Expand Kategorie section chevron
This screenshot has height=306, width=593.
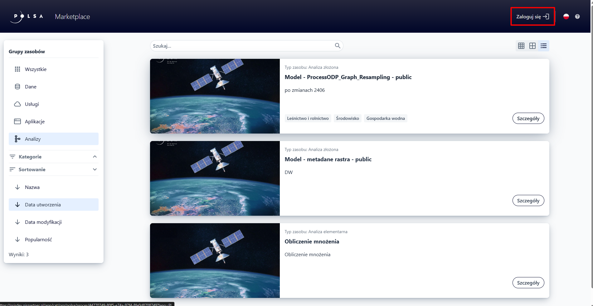coord(95,157)
